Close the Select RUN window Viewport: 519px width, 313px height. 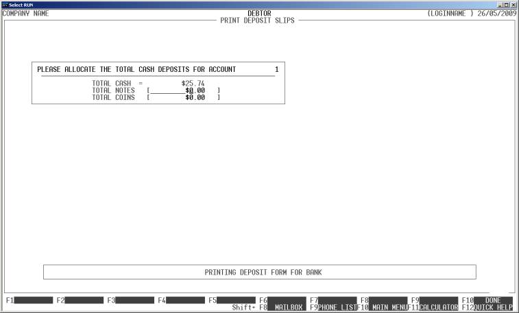coord(513,4)
